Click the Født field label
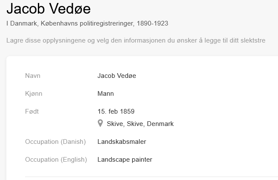Image resolution: width=278 pixels, height=180 pixels. click(32, 111)
